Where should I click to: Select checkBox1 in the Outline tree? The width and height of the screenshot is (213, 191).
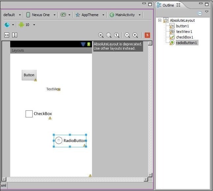point(184,37)
